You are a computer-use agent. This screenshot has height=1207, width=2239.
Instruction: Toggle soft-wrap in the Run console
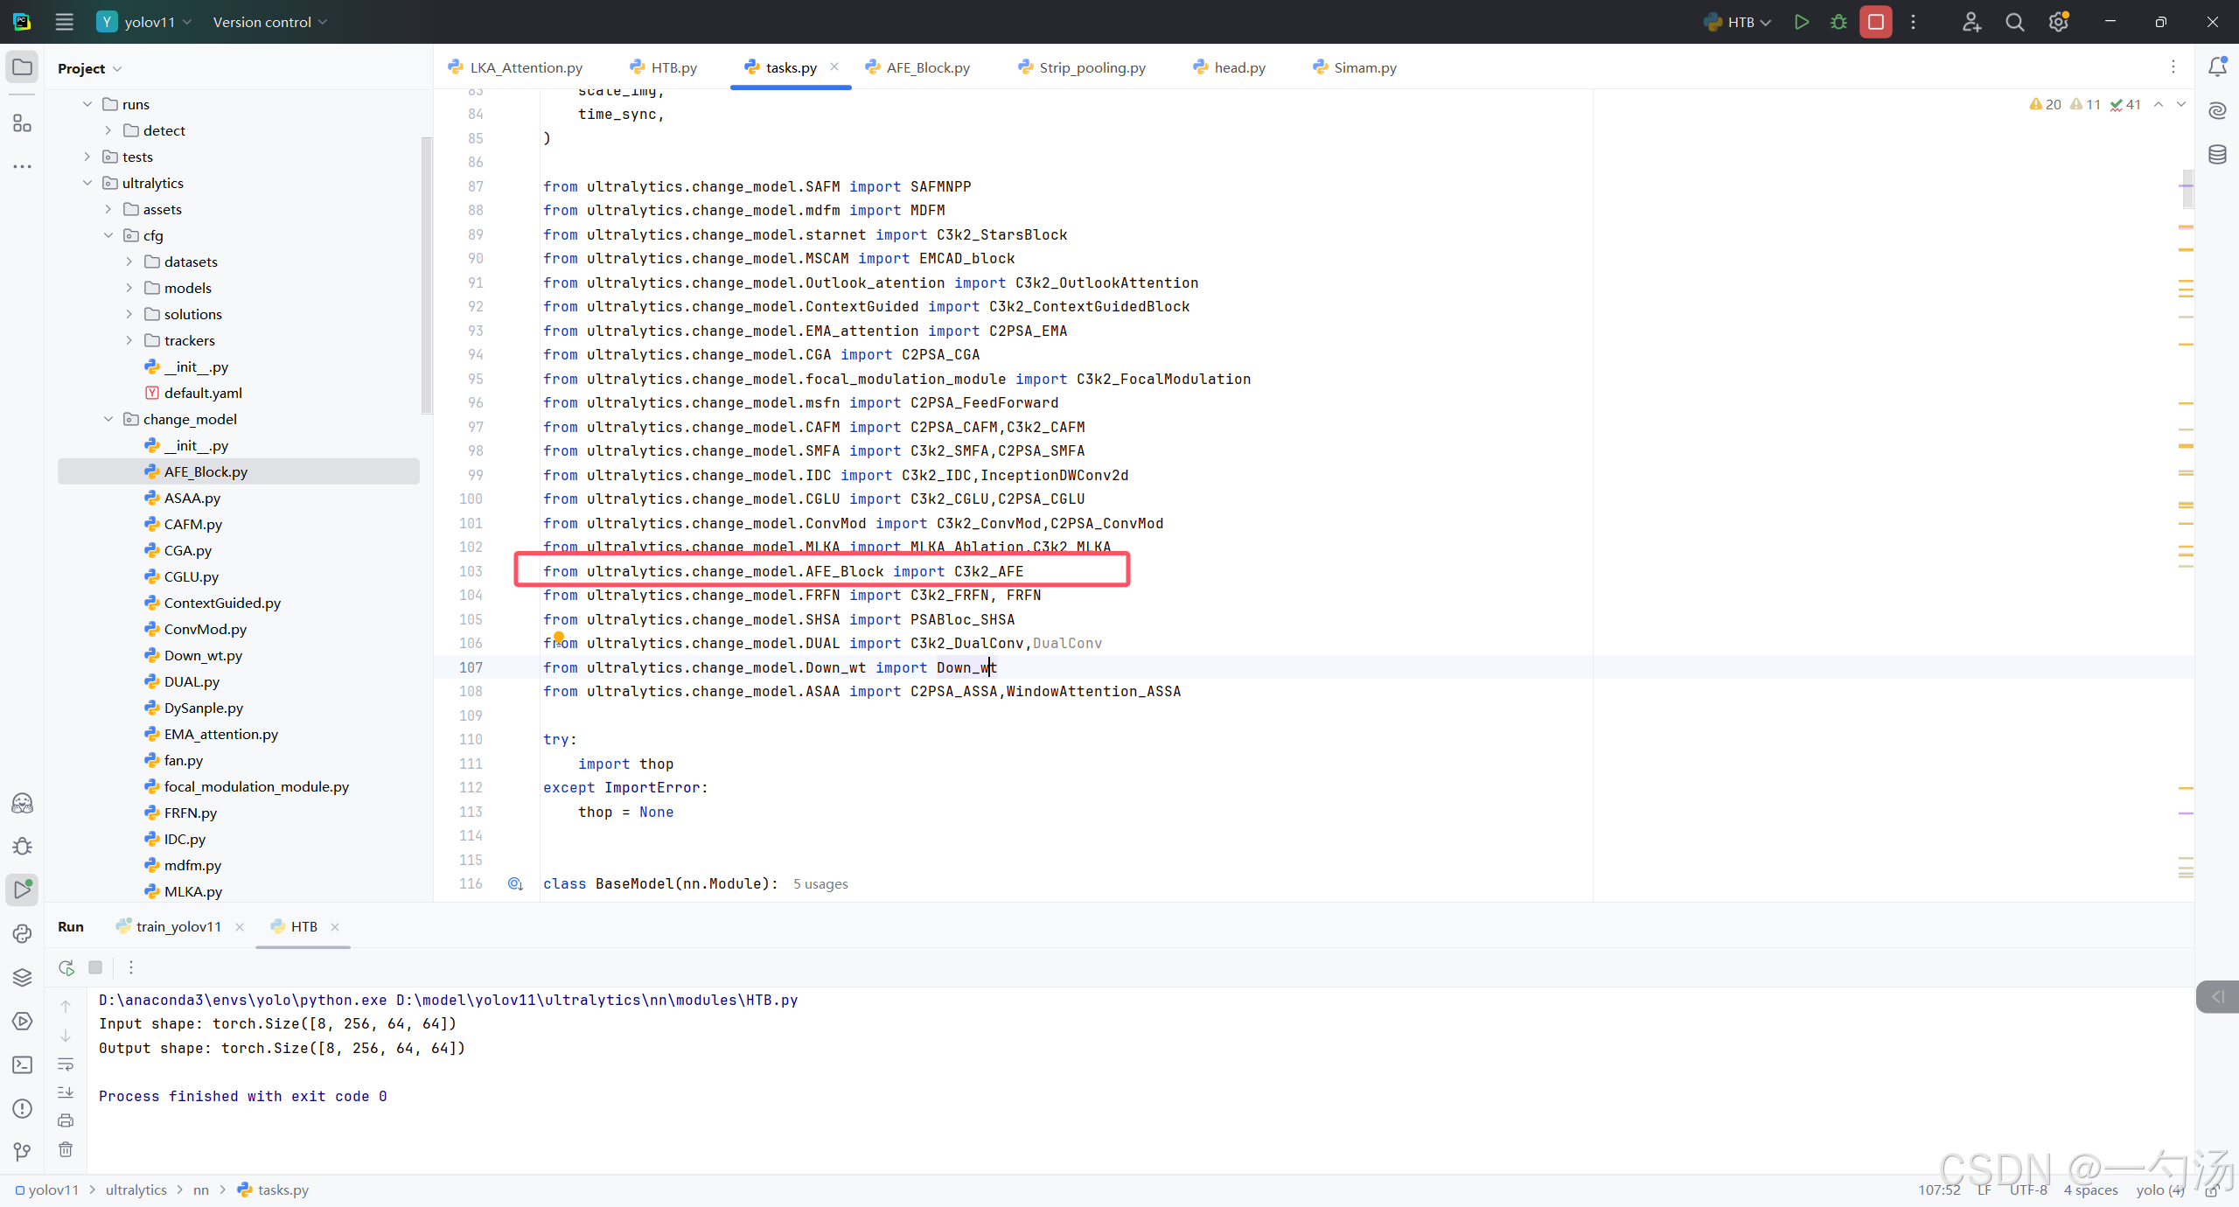(x=66, y=1064)
